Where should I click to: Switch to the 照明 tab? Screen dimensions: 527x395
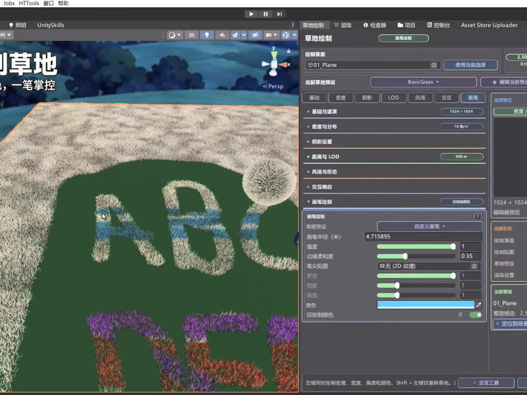pyautogui.click(x=18, y=25)
